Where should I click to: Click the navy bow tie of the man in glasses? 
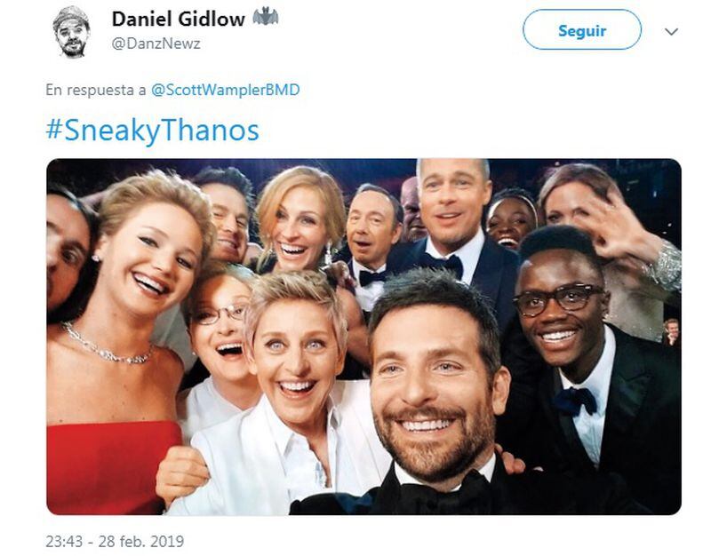tap(576, 400)
